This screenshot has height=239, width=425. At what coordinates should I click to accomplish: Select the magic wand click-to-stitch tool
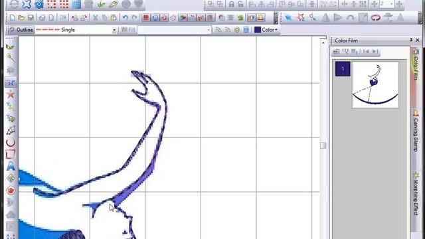point(11,58)
